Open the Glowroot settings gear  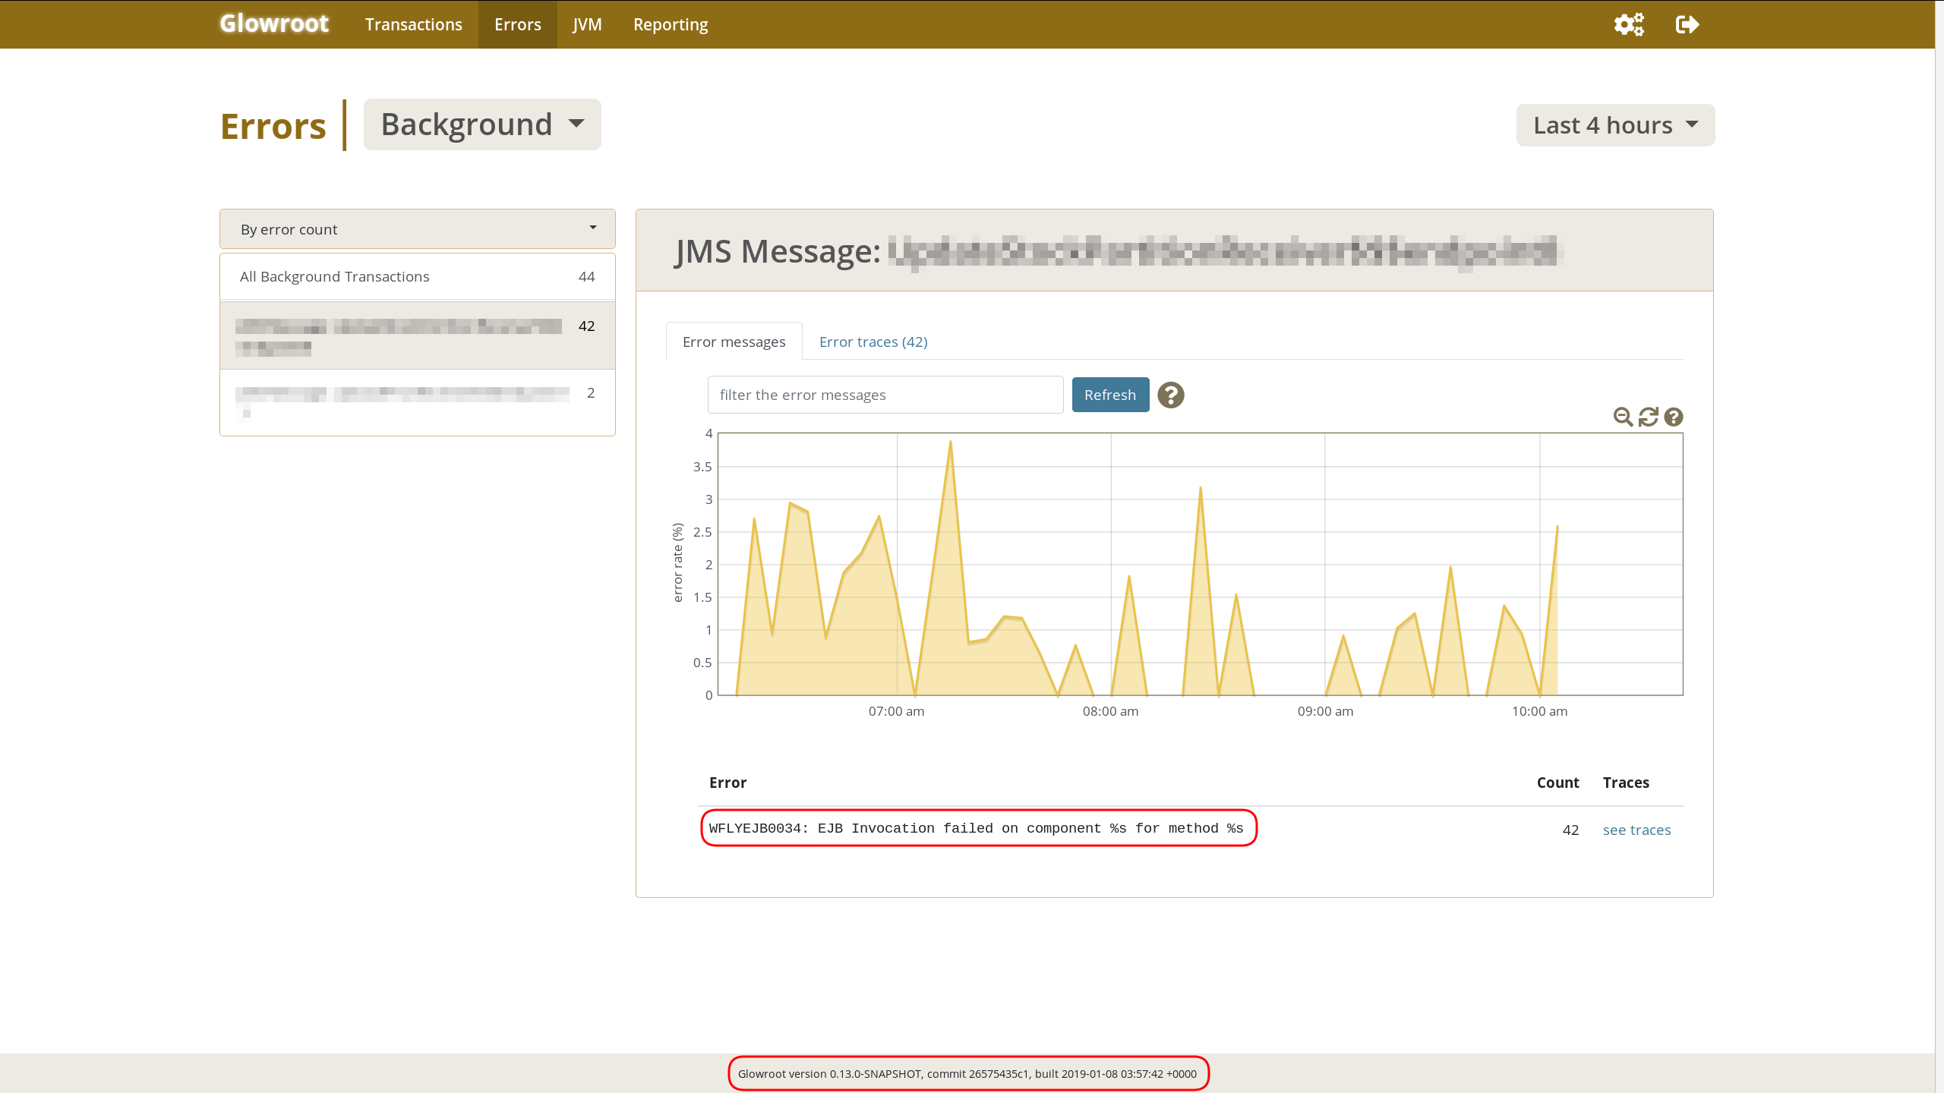pyautogui.click(x=1627, y=24)
